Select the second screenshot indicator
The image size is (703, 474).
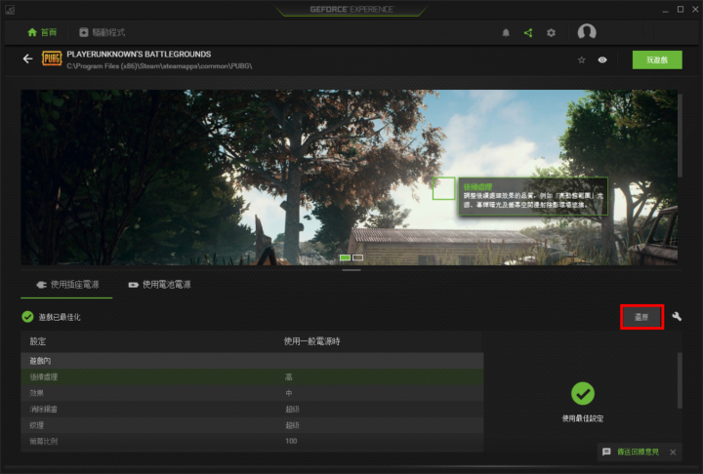pyautogui.click(x=357, y=257)
